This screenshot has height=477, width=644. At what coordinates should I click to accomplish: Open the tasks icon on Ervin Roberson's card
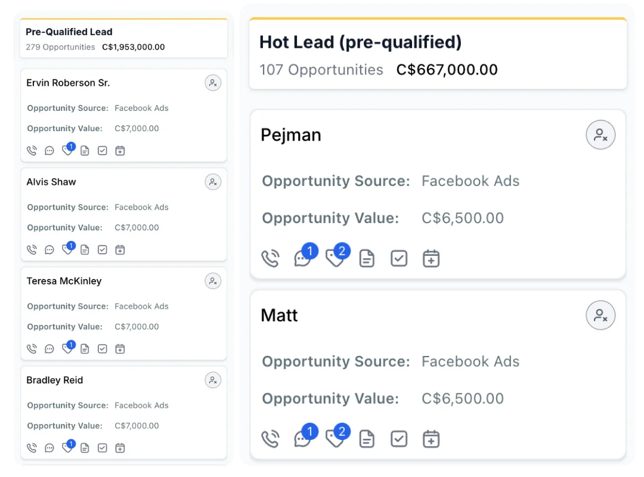click(x=102, y=151)
